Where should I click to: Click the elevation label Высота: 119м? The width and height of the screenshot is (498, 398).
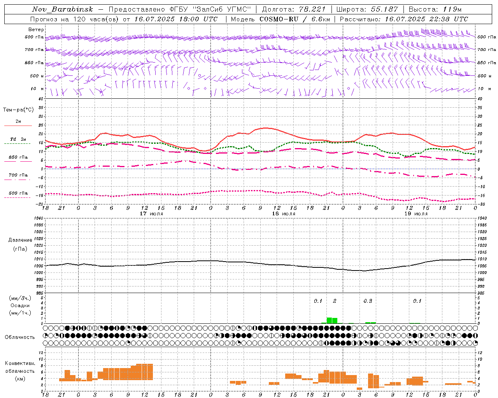pyautogui.click(x=435, y=9)
